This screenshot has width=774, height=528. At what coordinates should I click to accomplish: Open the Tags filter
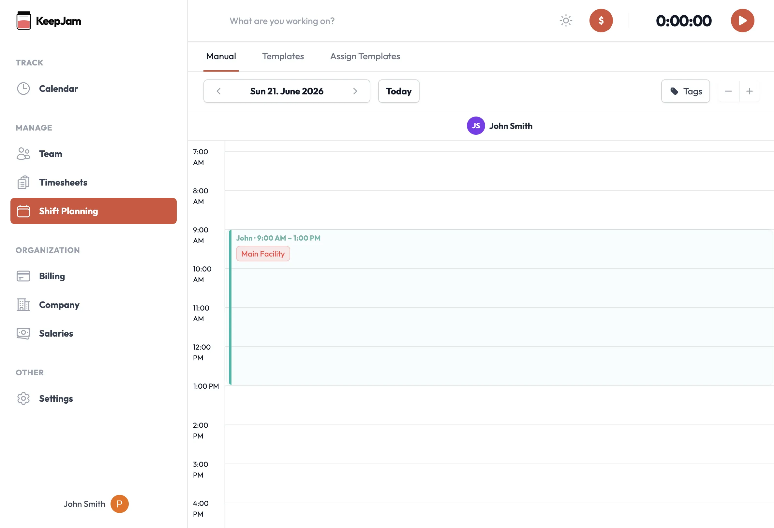coord(685,91)
